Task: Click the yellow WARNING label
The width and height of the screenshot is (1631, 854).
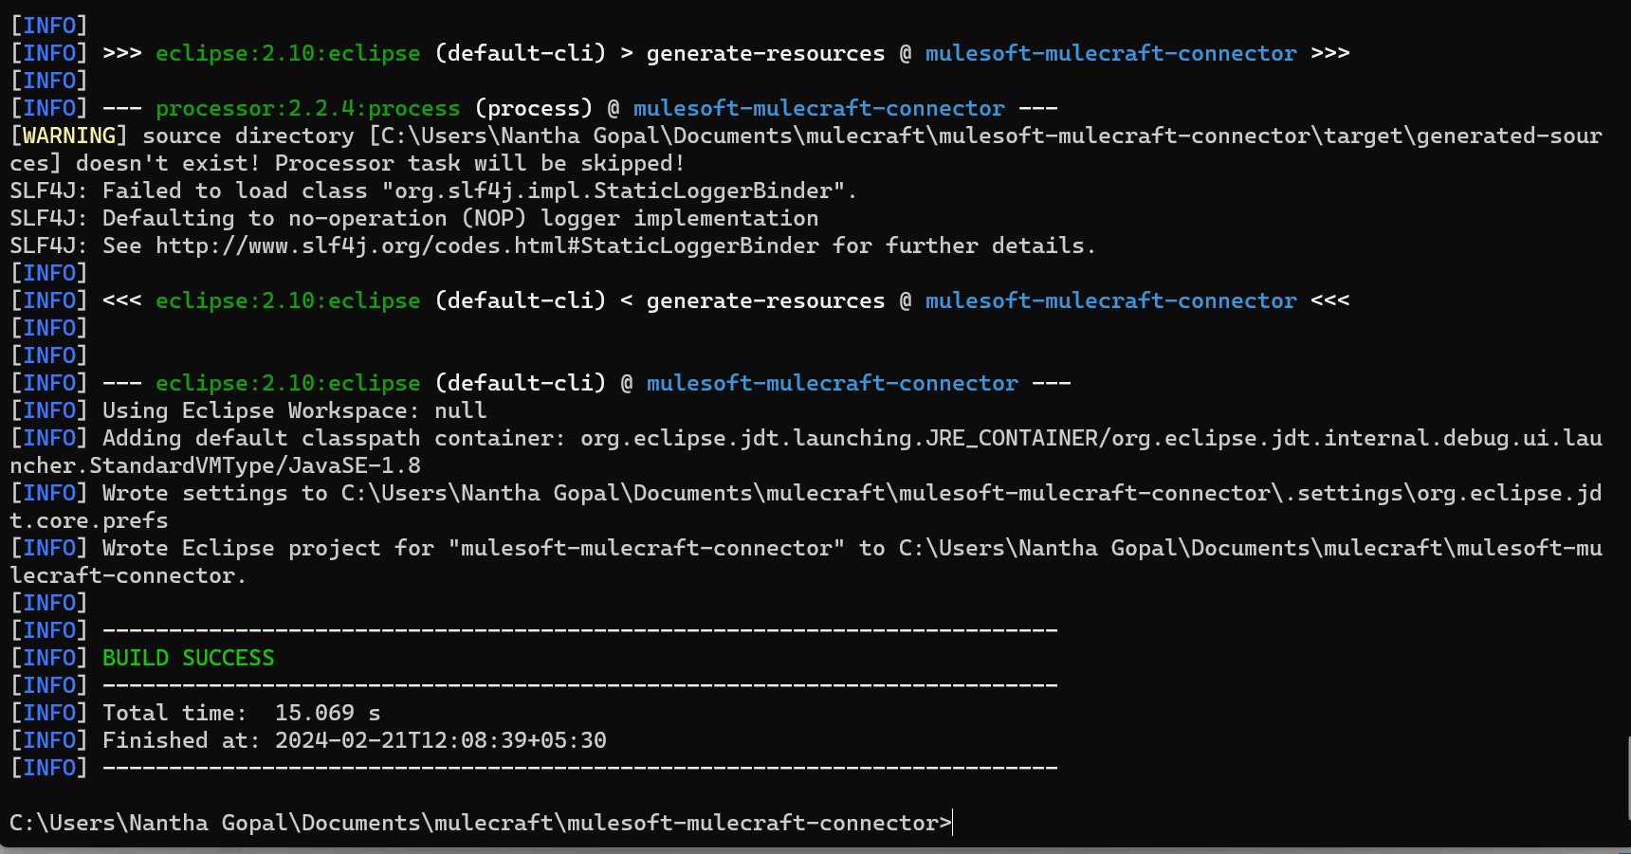Action: coord(68,136)
